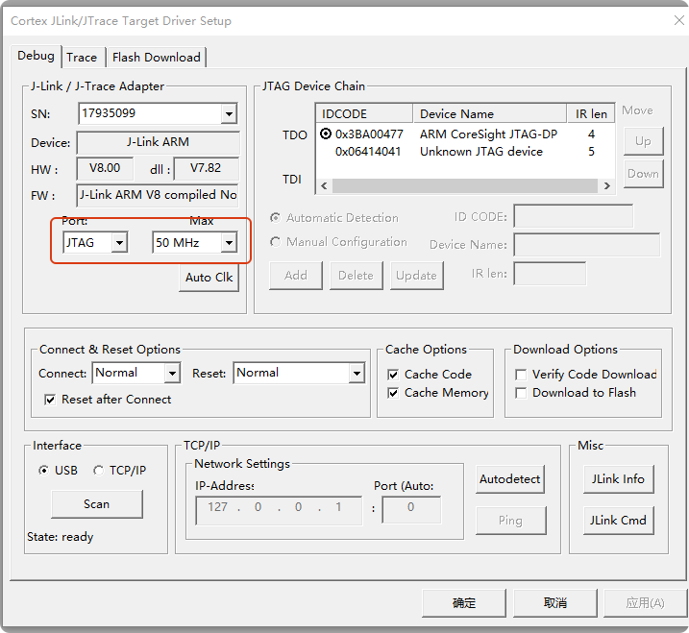
Task: Toggle the Cache Memory checkbox
Action: [393, 393]
